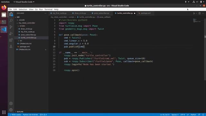Click the editor minimap preview
206x116 pixels.
click(197, 21)
